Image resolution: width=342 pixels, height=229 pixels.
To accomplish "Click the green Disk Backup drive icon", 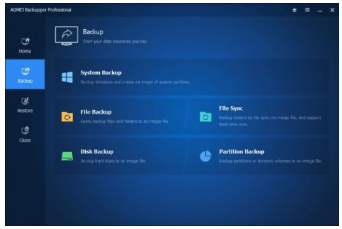I will (x=67, y=156).
